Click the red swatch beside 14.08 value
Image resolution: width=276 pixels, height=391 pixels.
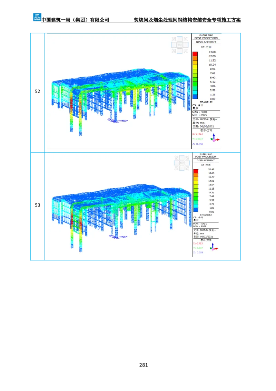coord(195,54)
